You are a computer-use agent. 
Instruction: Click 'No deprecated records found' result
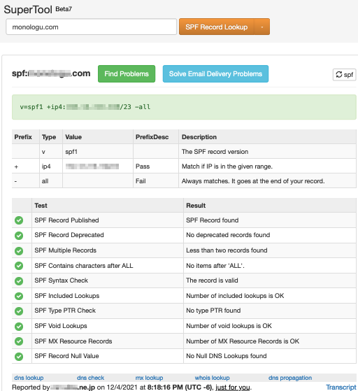pos(228,235)
